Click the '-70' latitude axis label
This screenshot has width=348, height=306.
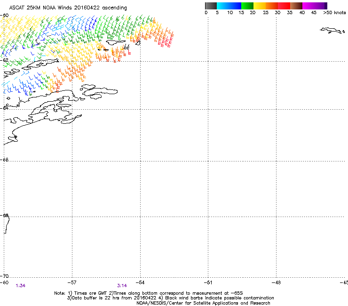click(x=4, y=276)
